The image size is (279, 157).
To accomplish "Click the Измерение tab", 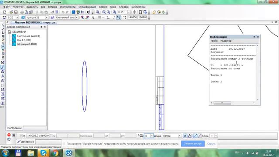I will point(26,142).
